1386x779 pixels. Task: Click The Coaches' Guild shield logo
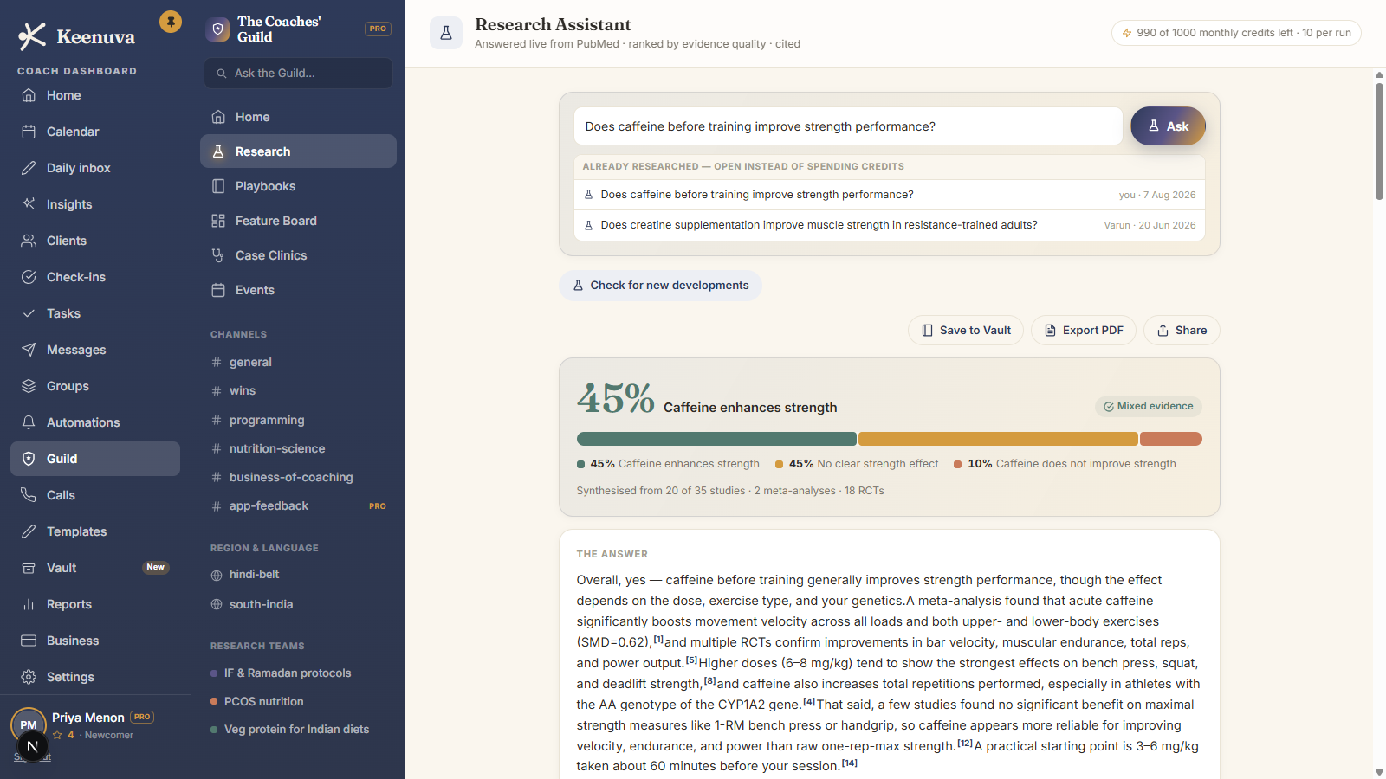(217, 29)
